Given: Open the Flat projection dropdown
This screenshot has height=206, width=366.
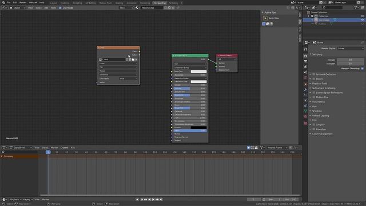Looking at the screenshot, I should click(x=118, y=67).
